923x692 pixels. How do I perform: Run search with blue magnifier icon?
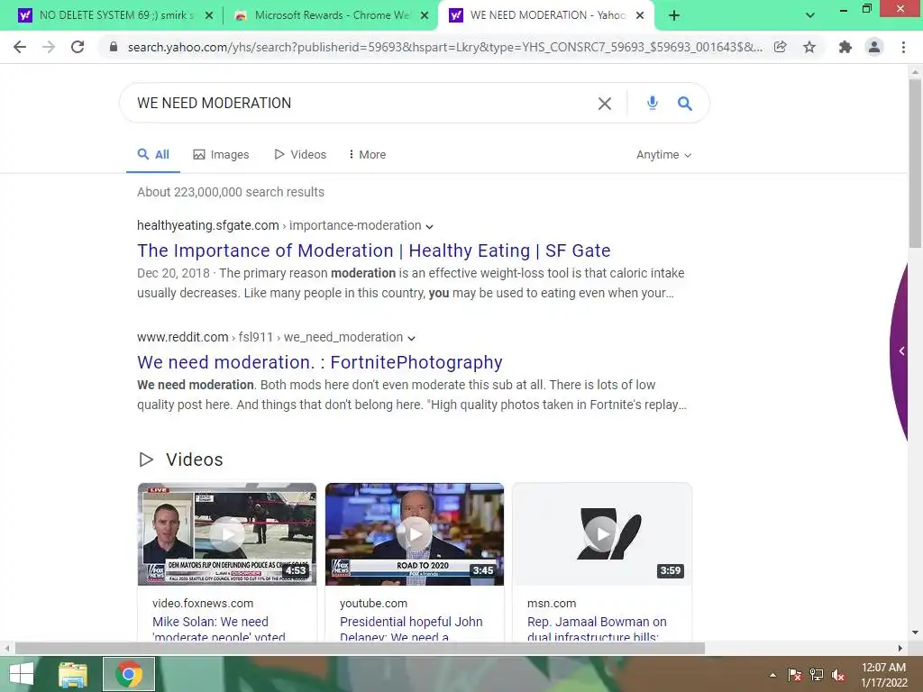[684, 104]
